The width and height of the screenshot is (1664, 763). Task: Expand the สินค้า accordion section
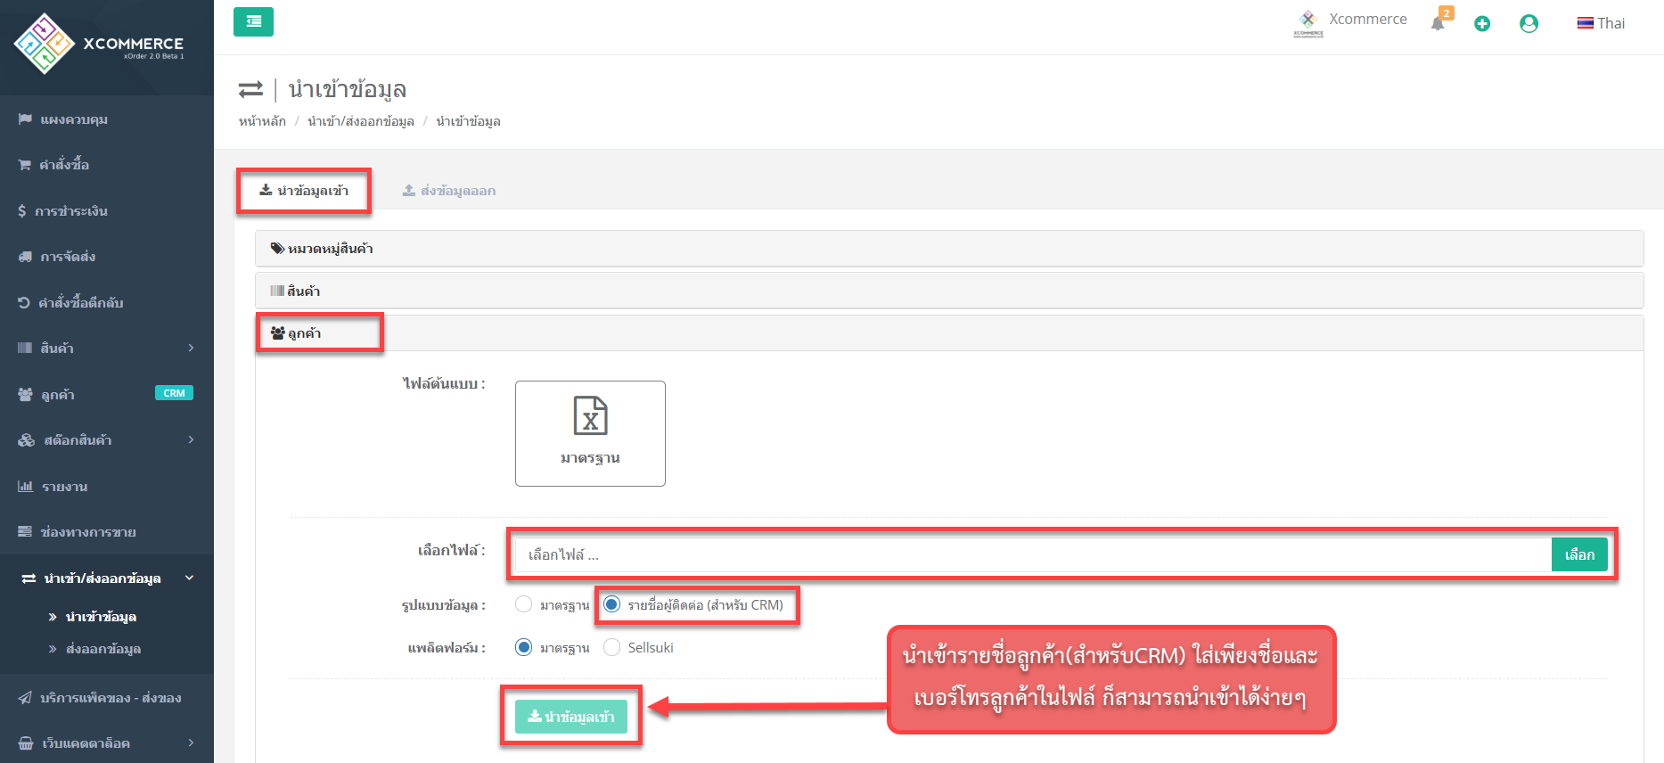point(949,291)
